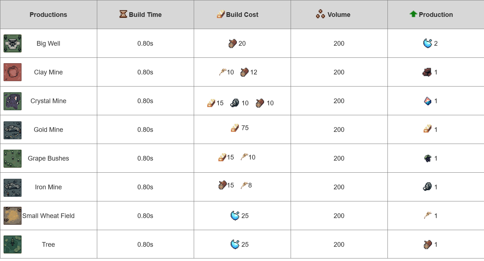Click the Small Wheat Field name text
484x261 pixels.
48,216
